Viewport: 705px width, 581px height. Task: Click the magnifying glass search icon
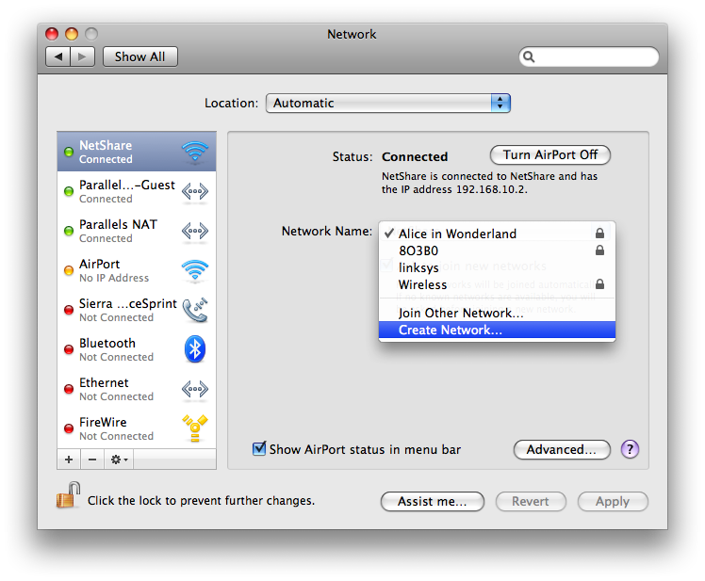point(529,56)
